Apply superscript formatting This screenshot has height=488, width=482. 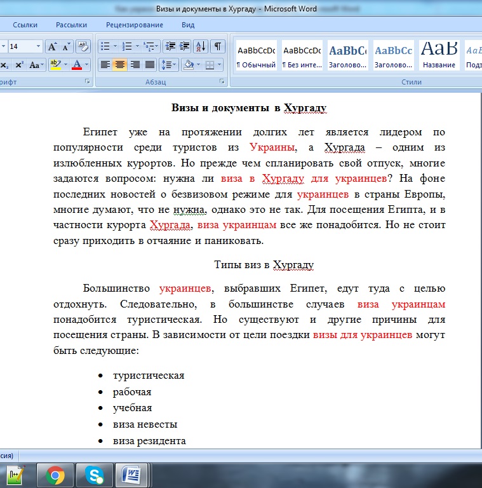click(19, 65)
